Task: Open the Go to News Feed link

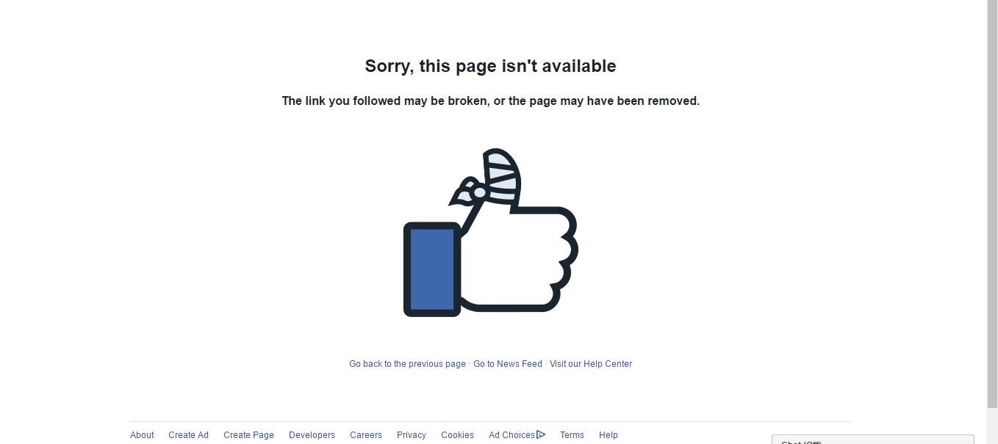Action: (x=508, y=364)
